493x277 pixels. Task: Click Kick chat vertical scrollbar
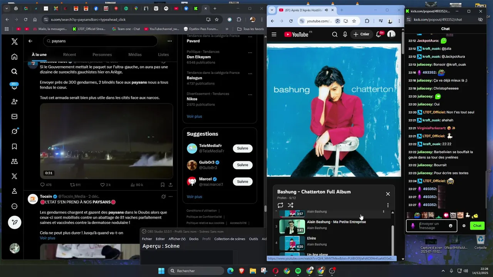click(487, 190)
